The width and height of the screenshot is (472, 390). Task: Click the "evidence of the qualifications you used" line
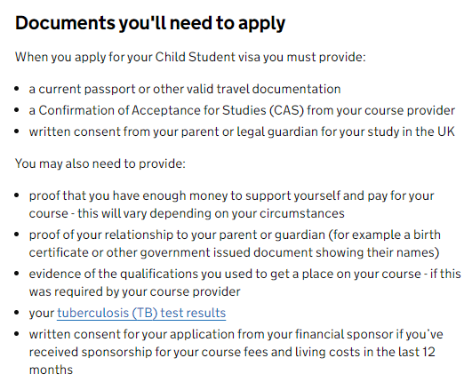(x=245, y=274)
